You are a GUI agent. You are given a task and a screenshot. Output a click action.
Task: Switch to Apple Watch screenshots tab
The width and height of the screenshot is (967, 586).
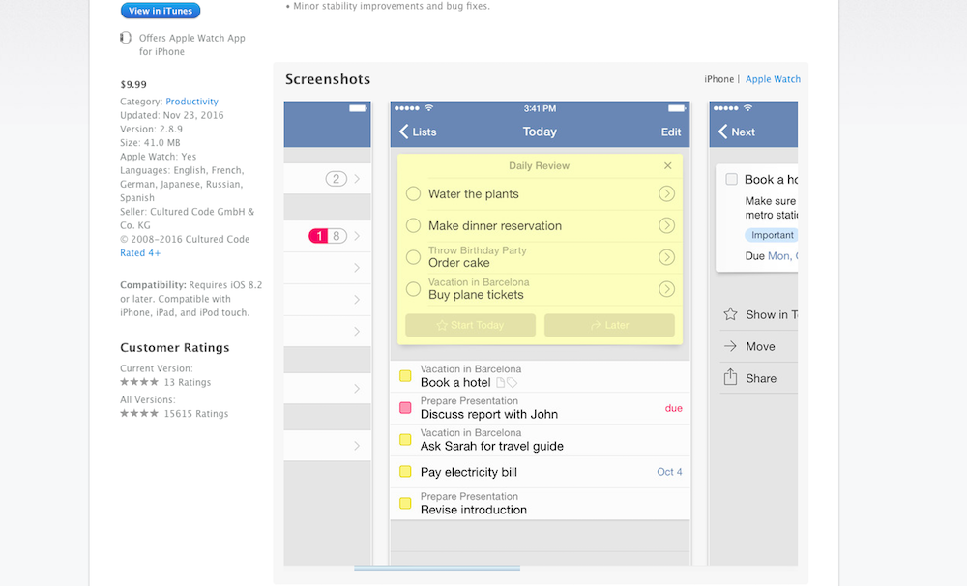coord(773,79)
